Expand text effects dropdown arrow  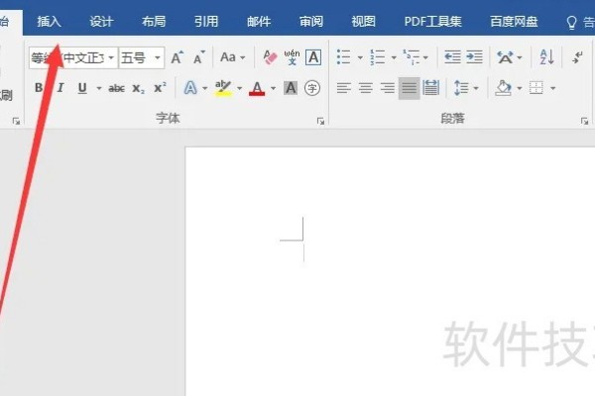click(x=205, y=88)
